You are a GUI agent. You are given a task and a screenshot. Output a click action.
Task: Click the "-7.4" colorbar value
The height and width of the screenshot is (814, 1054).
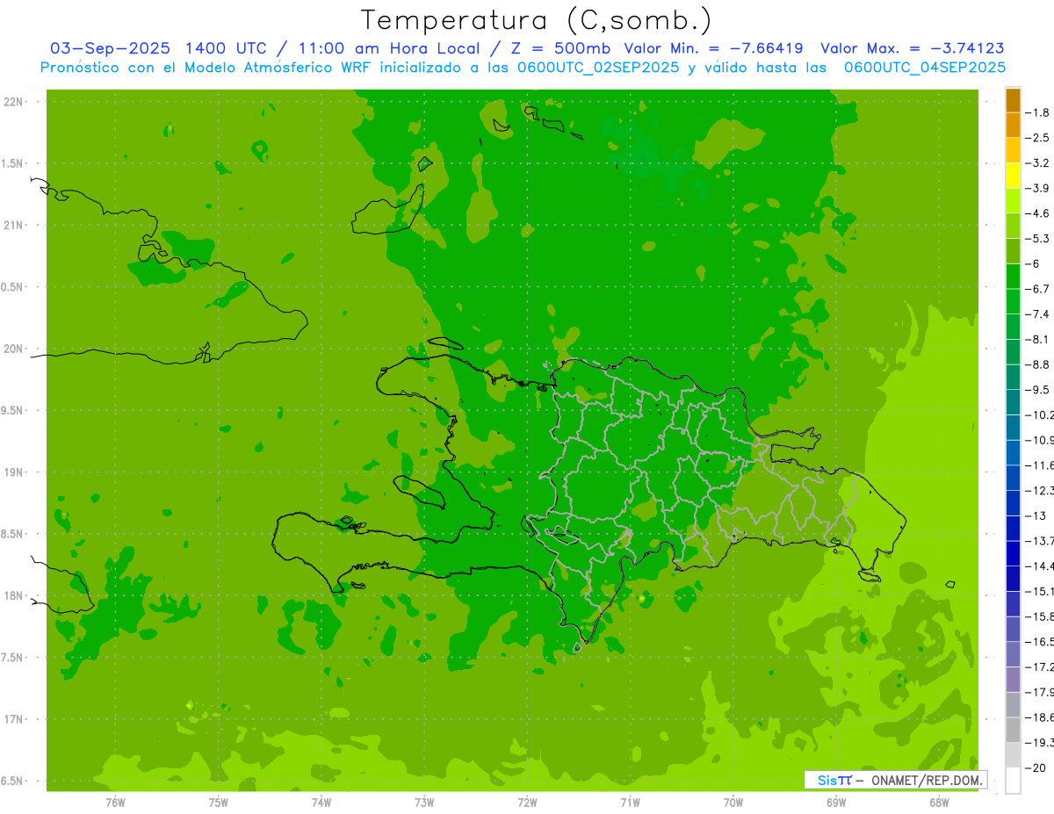(x=1037, y=314)
